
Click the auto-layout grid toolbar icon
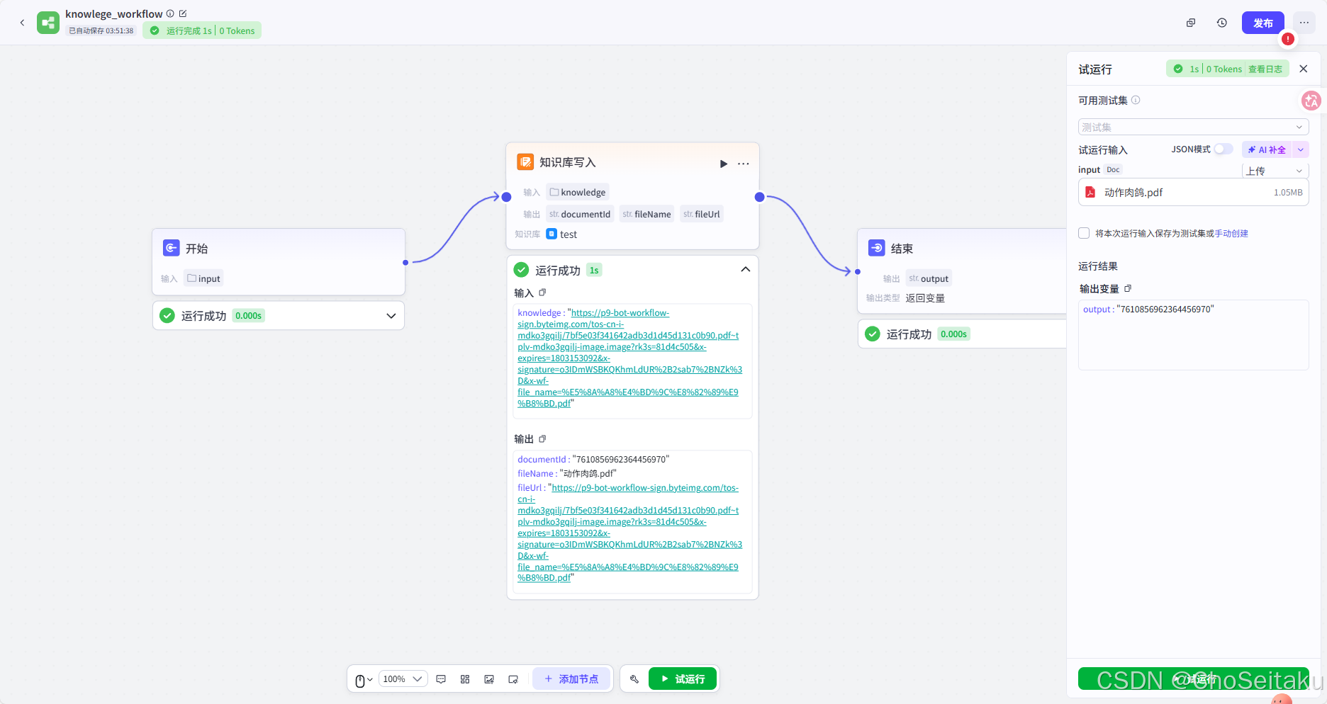tap(465, 679)
